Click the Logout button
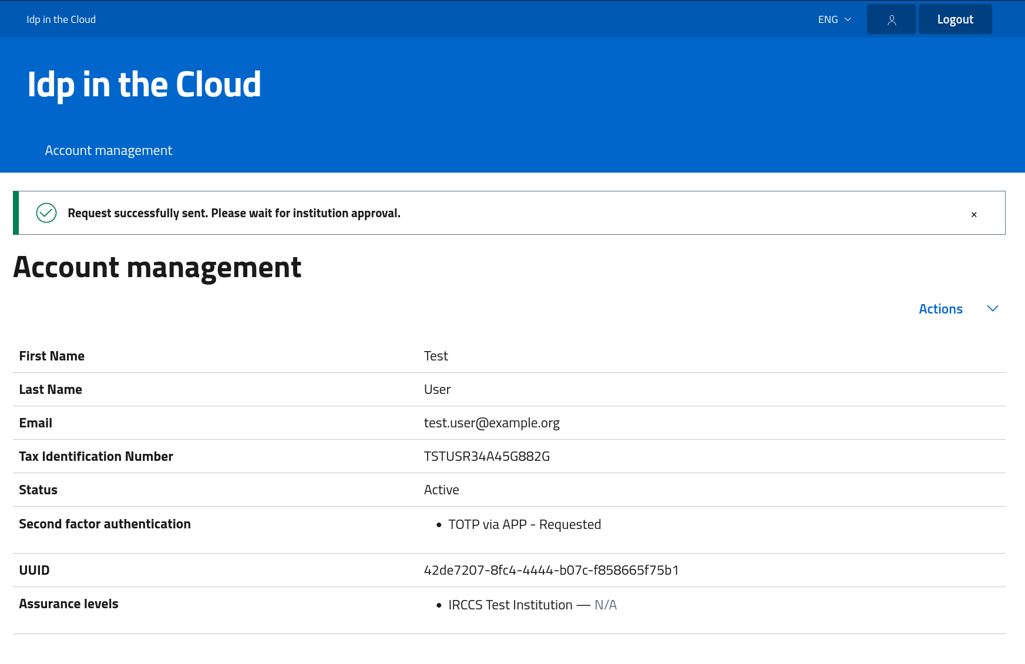 tap(955, 19)
